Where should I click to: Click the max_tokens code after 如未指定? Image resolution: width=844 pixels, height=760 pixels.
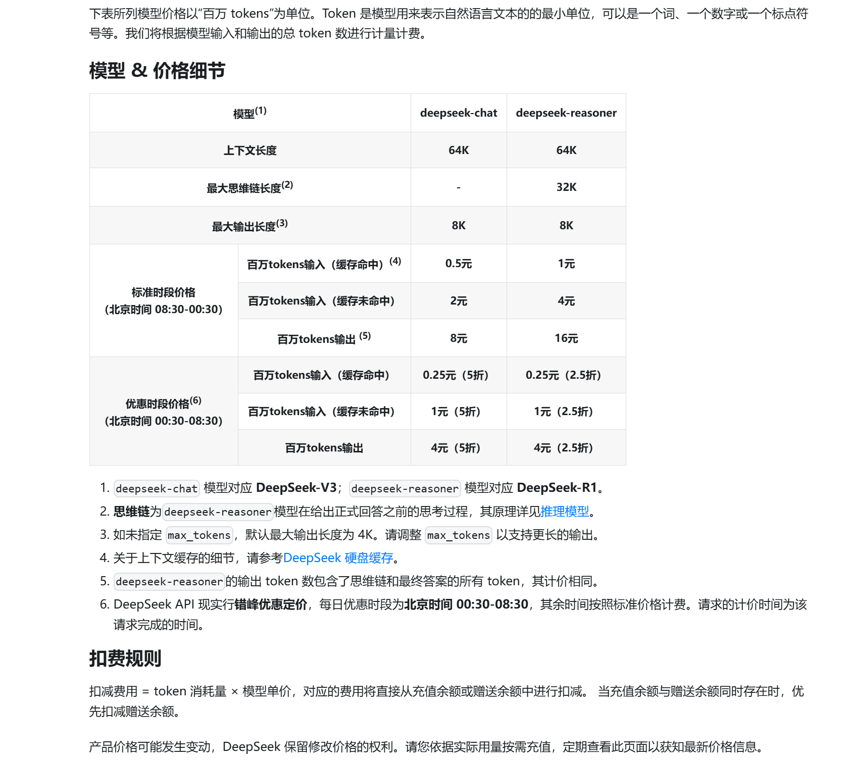pyautogui.click(x=199, y=535)
